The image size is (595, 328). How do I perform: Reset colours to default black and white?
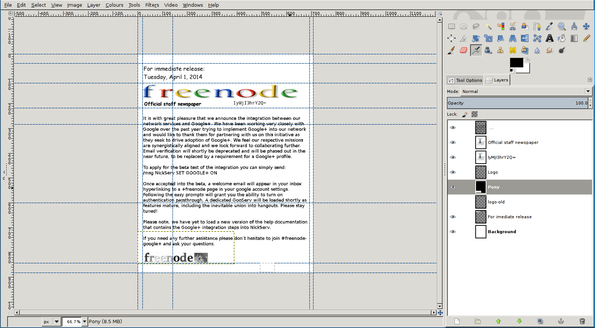[x=512, y=71]
